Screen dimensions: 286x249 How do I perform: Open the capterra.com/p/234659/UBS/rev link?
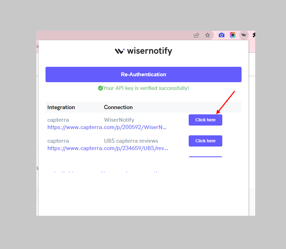[x=107, y=148]
